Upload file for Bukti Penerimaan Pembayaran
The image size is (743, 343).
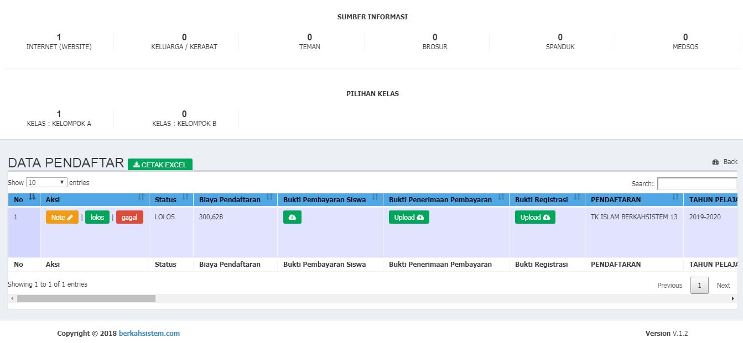[409, 217]
